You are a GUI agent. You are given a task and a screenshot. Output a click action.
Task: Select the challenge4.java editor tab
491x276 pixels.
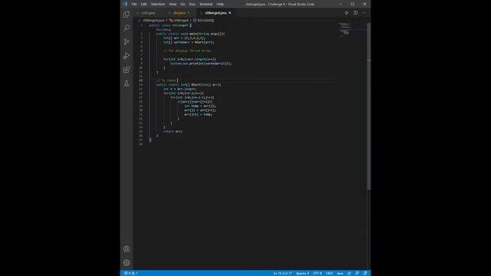(x=216, y=13)
